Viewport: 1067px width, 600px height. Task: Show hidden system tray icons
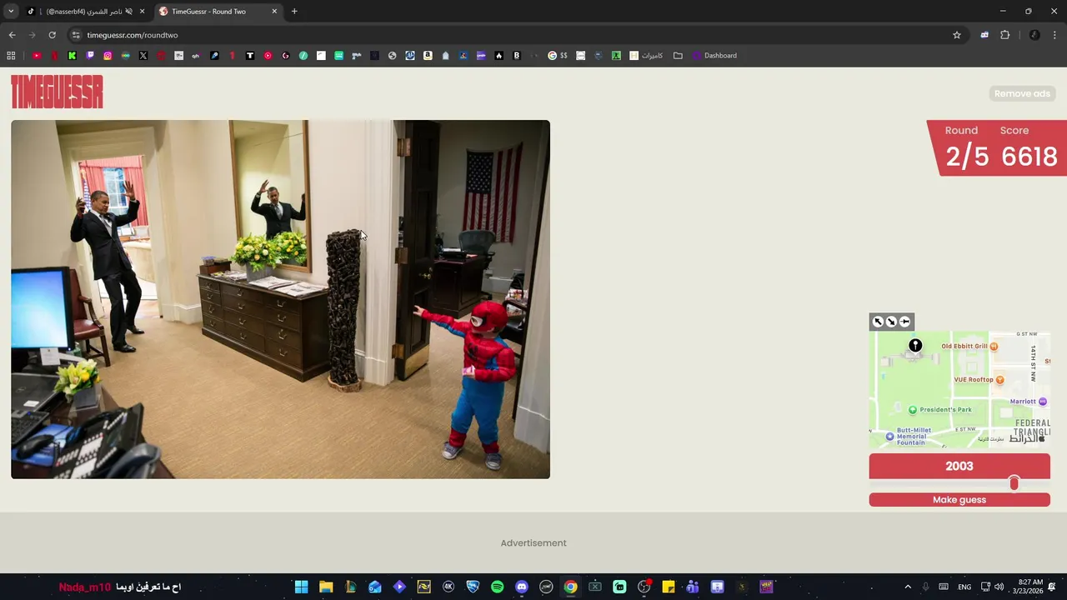pyautogui.click(x=908, y=587)
